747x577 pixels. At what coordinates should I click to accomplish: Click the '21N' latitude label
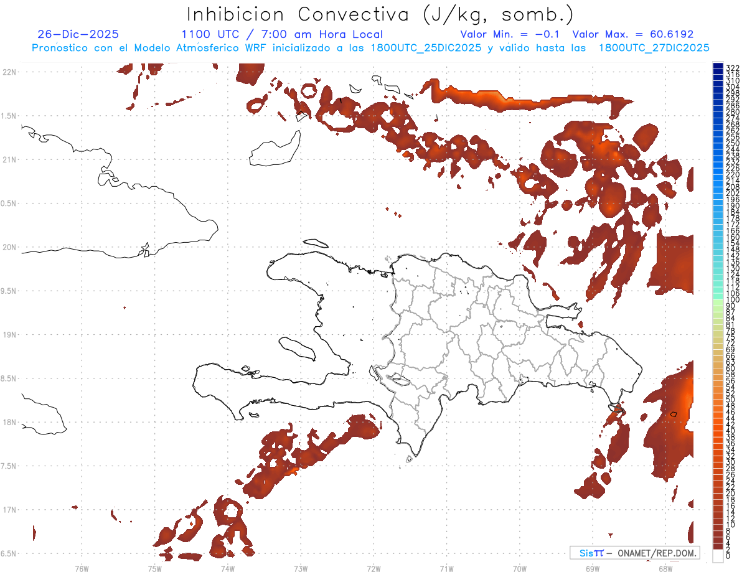[x=10, y=159]
